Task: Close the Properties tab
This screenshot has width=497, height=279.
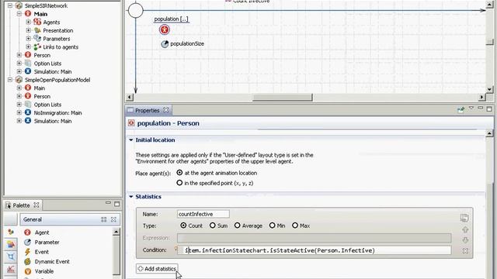Action: pos(165,110)
